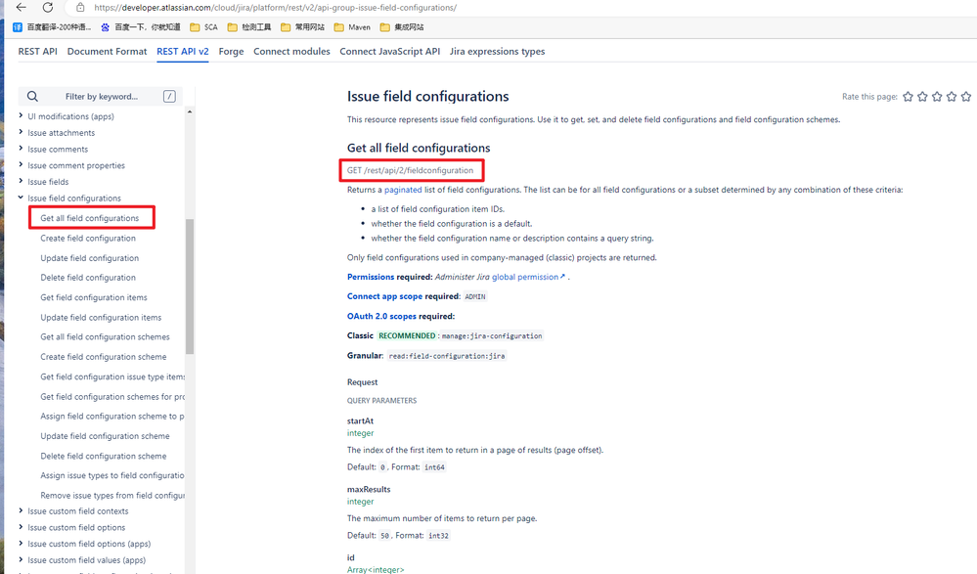Open the 检测工具 bookmark folder
Image resolution: width=977 pixels, height=574 pixels.
[249, 27]
